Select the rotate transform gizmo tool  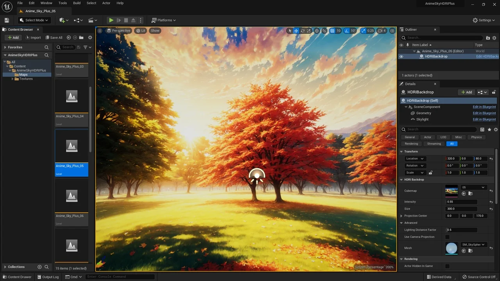(x=302, y=31)
